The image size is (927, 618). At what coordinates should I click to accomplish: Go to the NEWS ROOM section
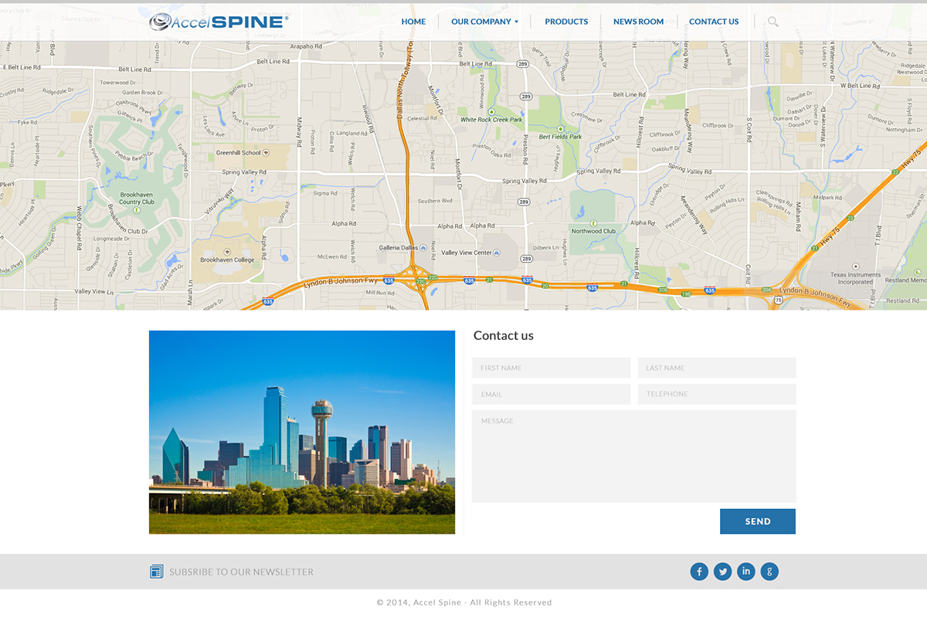click(638, 22)
